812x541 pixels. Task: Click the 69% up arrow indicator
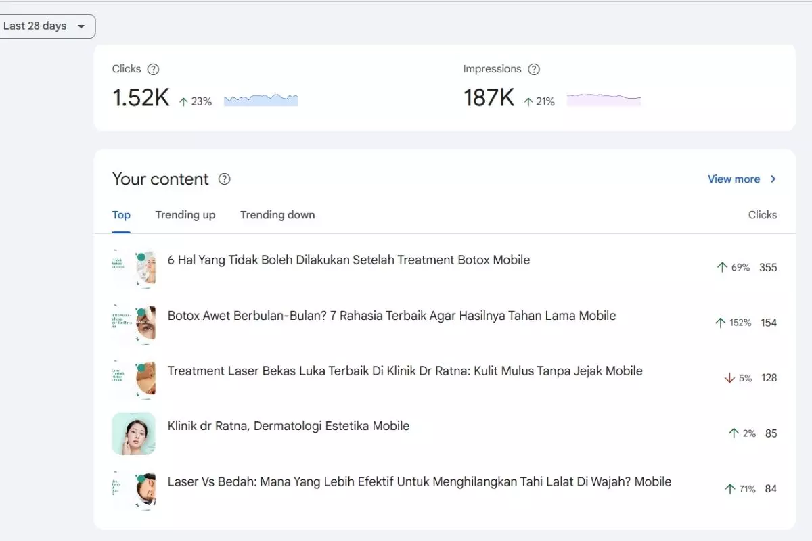point(733,267)
